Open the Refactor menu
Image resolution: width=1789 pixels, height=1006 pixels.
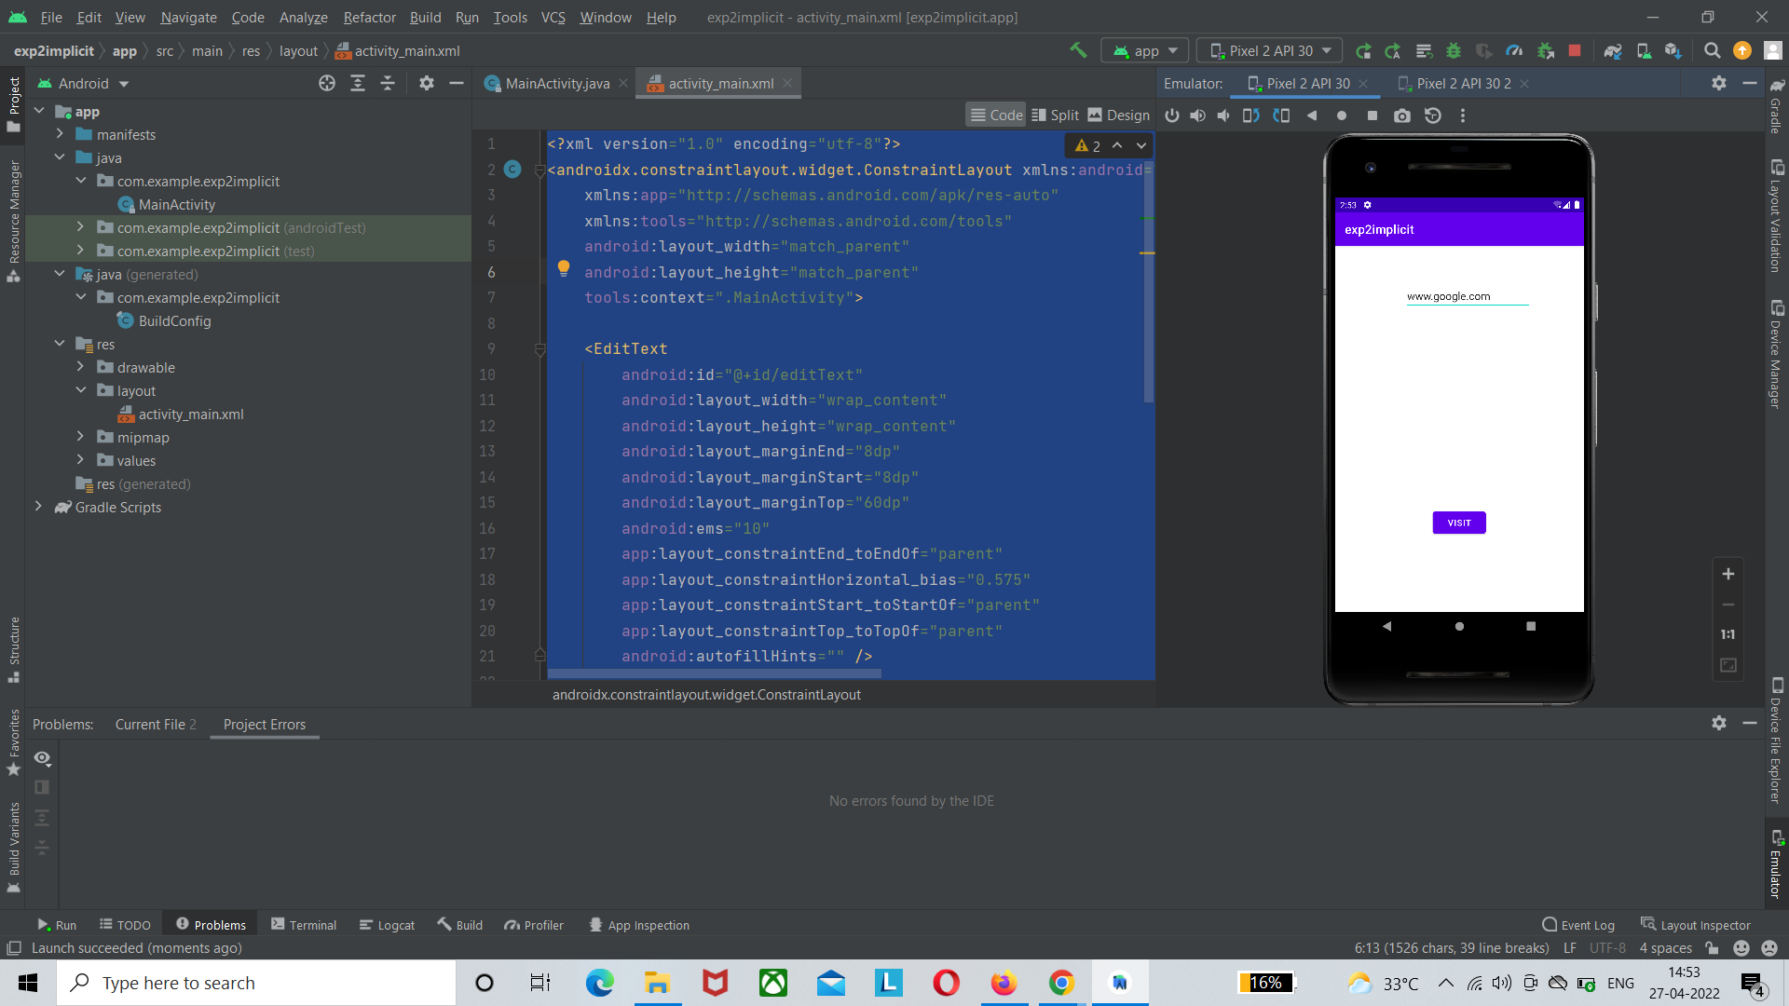369,18
